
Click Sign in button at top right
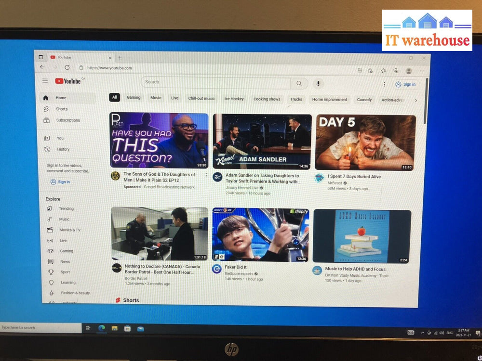point(405,84)
